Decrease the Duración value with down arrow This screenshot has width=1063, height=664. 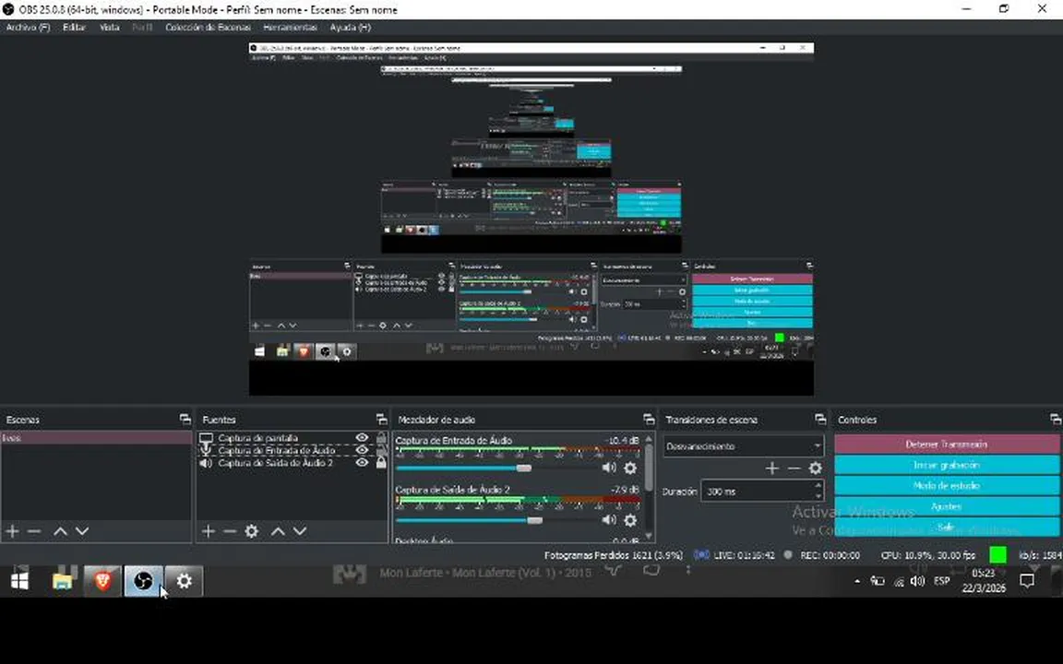pyautogui.click(x=818, y=496)
